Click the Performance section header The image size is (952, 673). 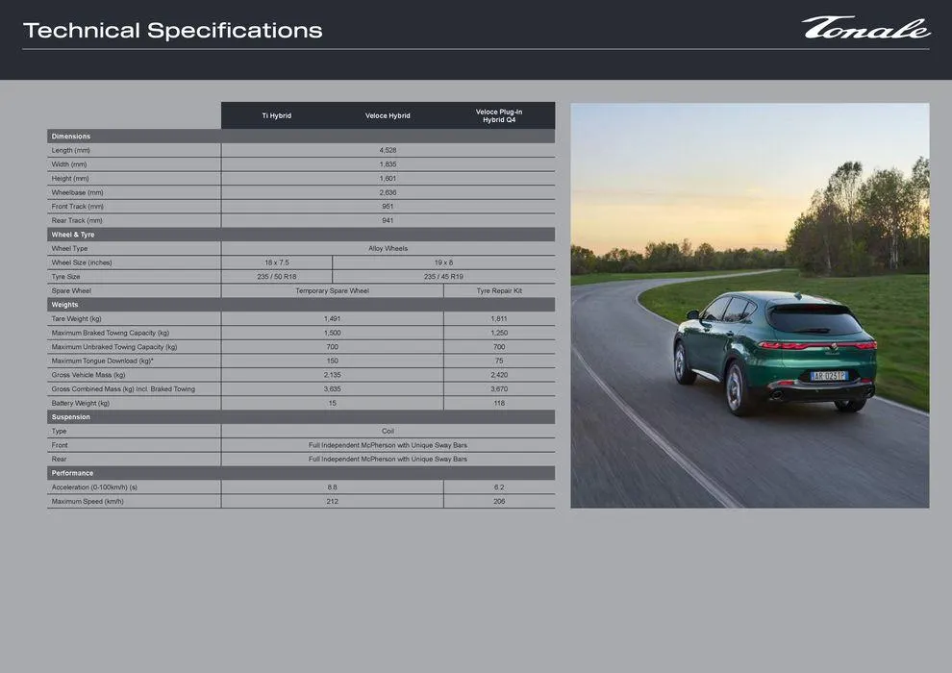click(73, 473)
